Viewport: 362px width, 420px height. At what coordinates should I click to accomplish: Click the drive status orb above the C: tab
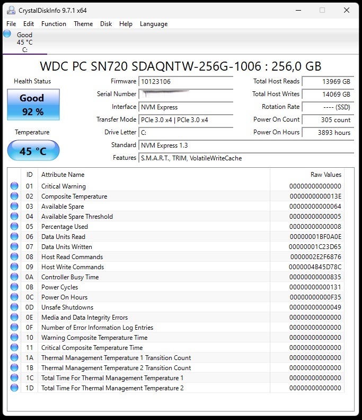click(x=7, y=34)
